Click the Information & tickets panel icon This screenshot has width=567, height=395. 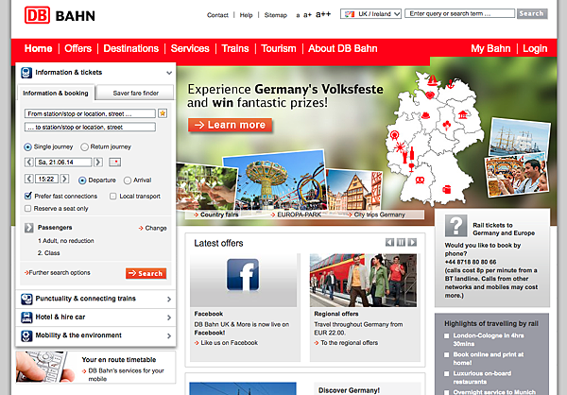tap(26, 73)
